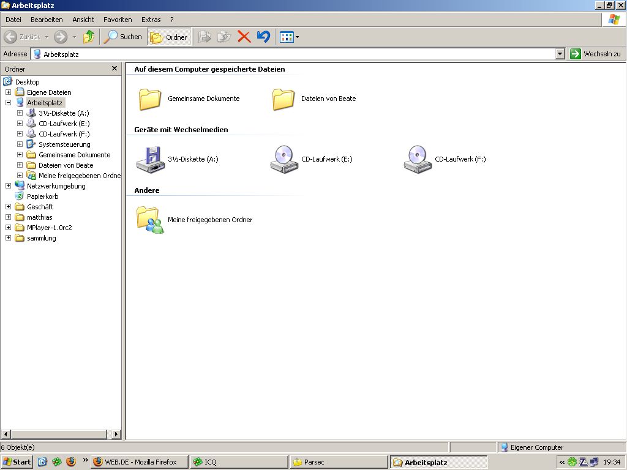Close the Ordner side panel
The image size is (627, 470).
[115, 69]
